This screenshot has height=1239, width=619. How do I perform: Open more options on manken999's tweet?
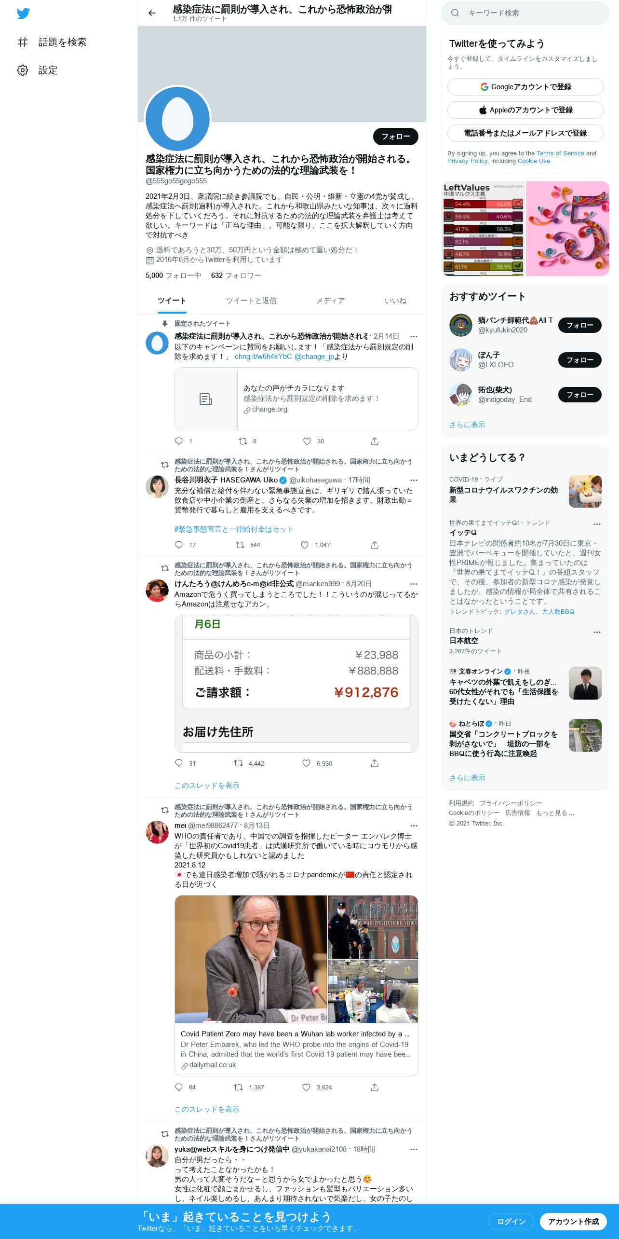(414, 584)
